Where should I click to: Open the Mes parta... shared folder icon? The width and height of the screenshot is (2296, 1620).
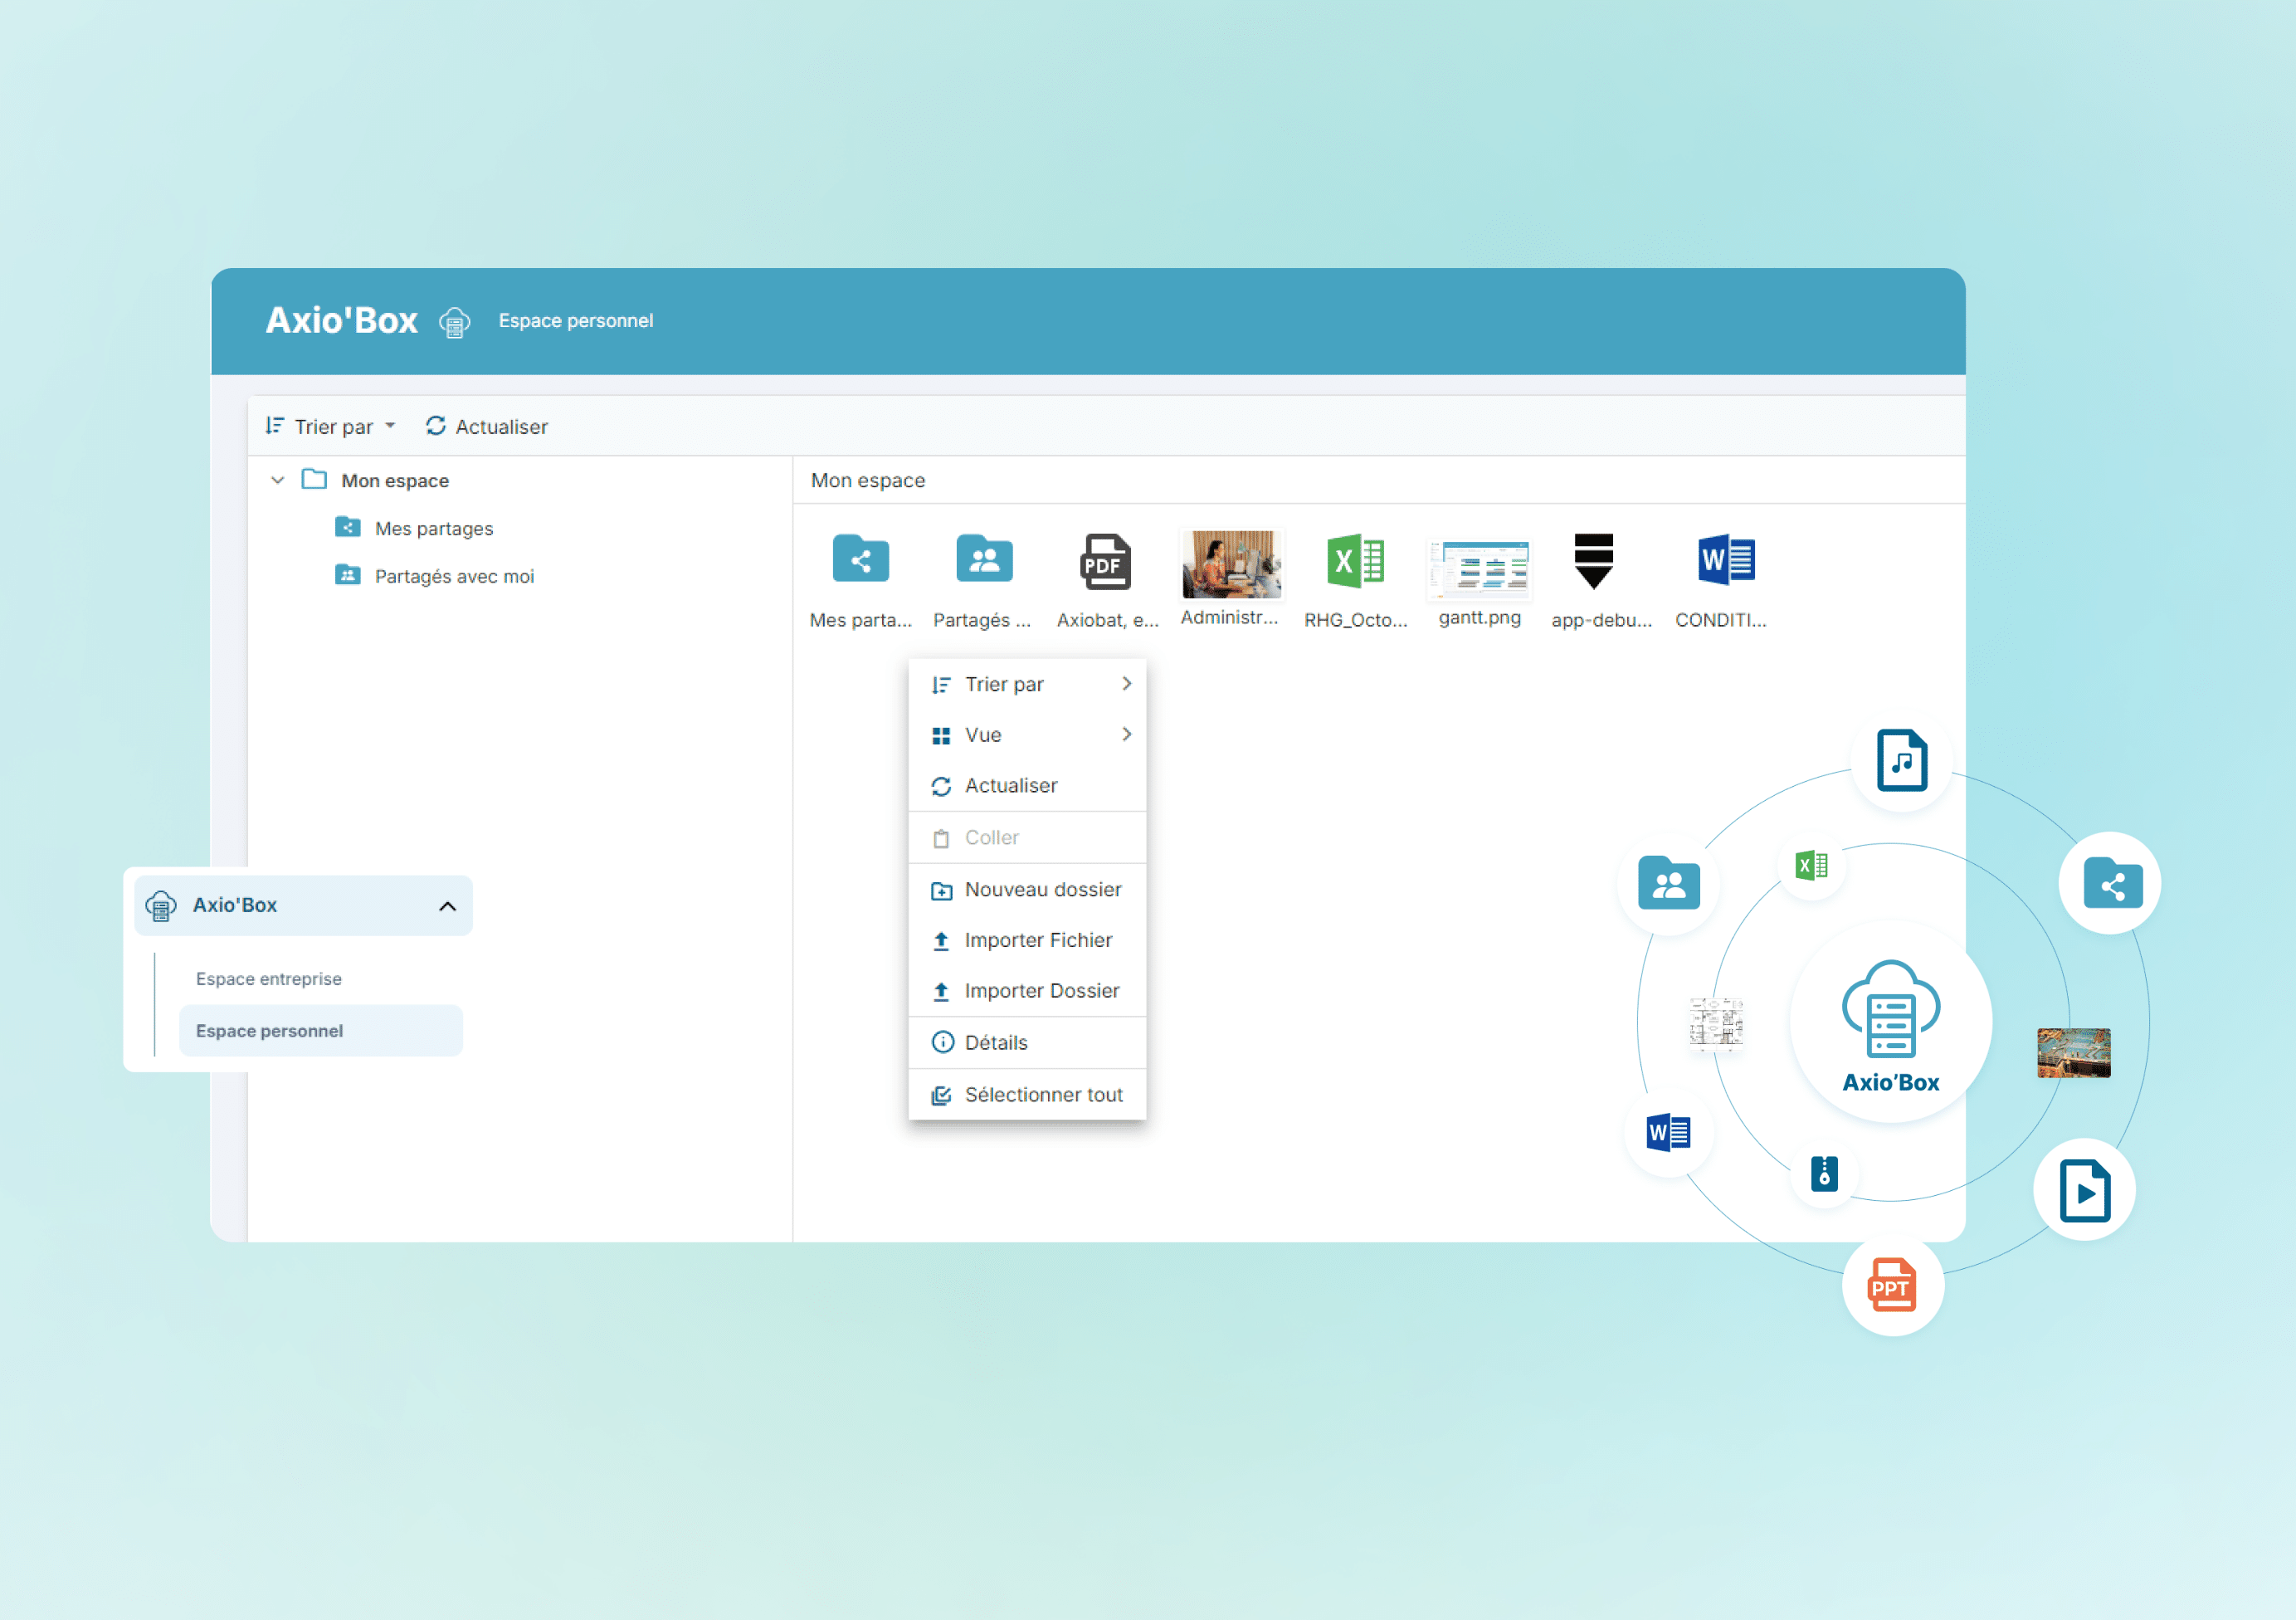pyautogui.click(x=860, y=559)
